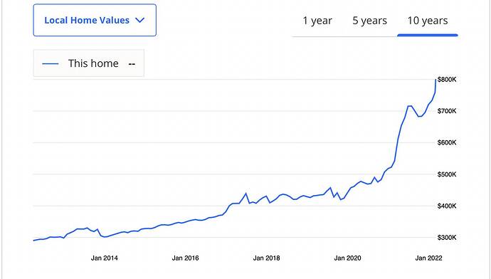
Task: Switch to the 5 years tab
Action: click(370, 21)
